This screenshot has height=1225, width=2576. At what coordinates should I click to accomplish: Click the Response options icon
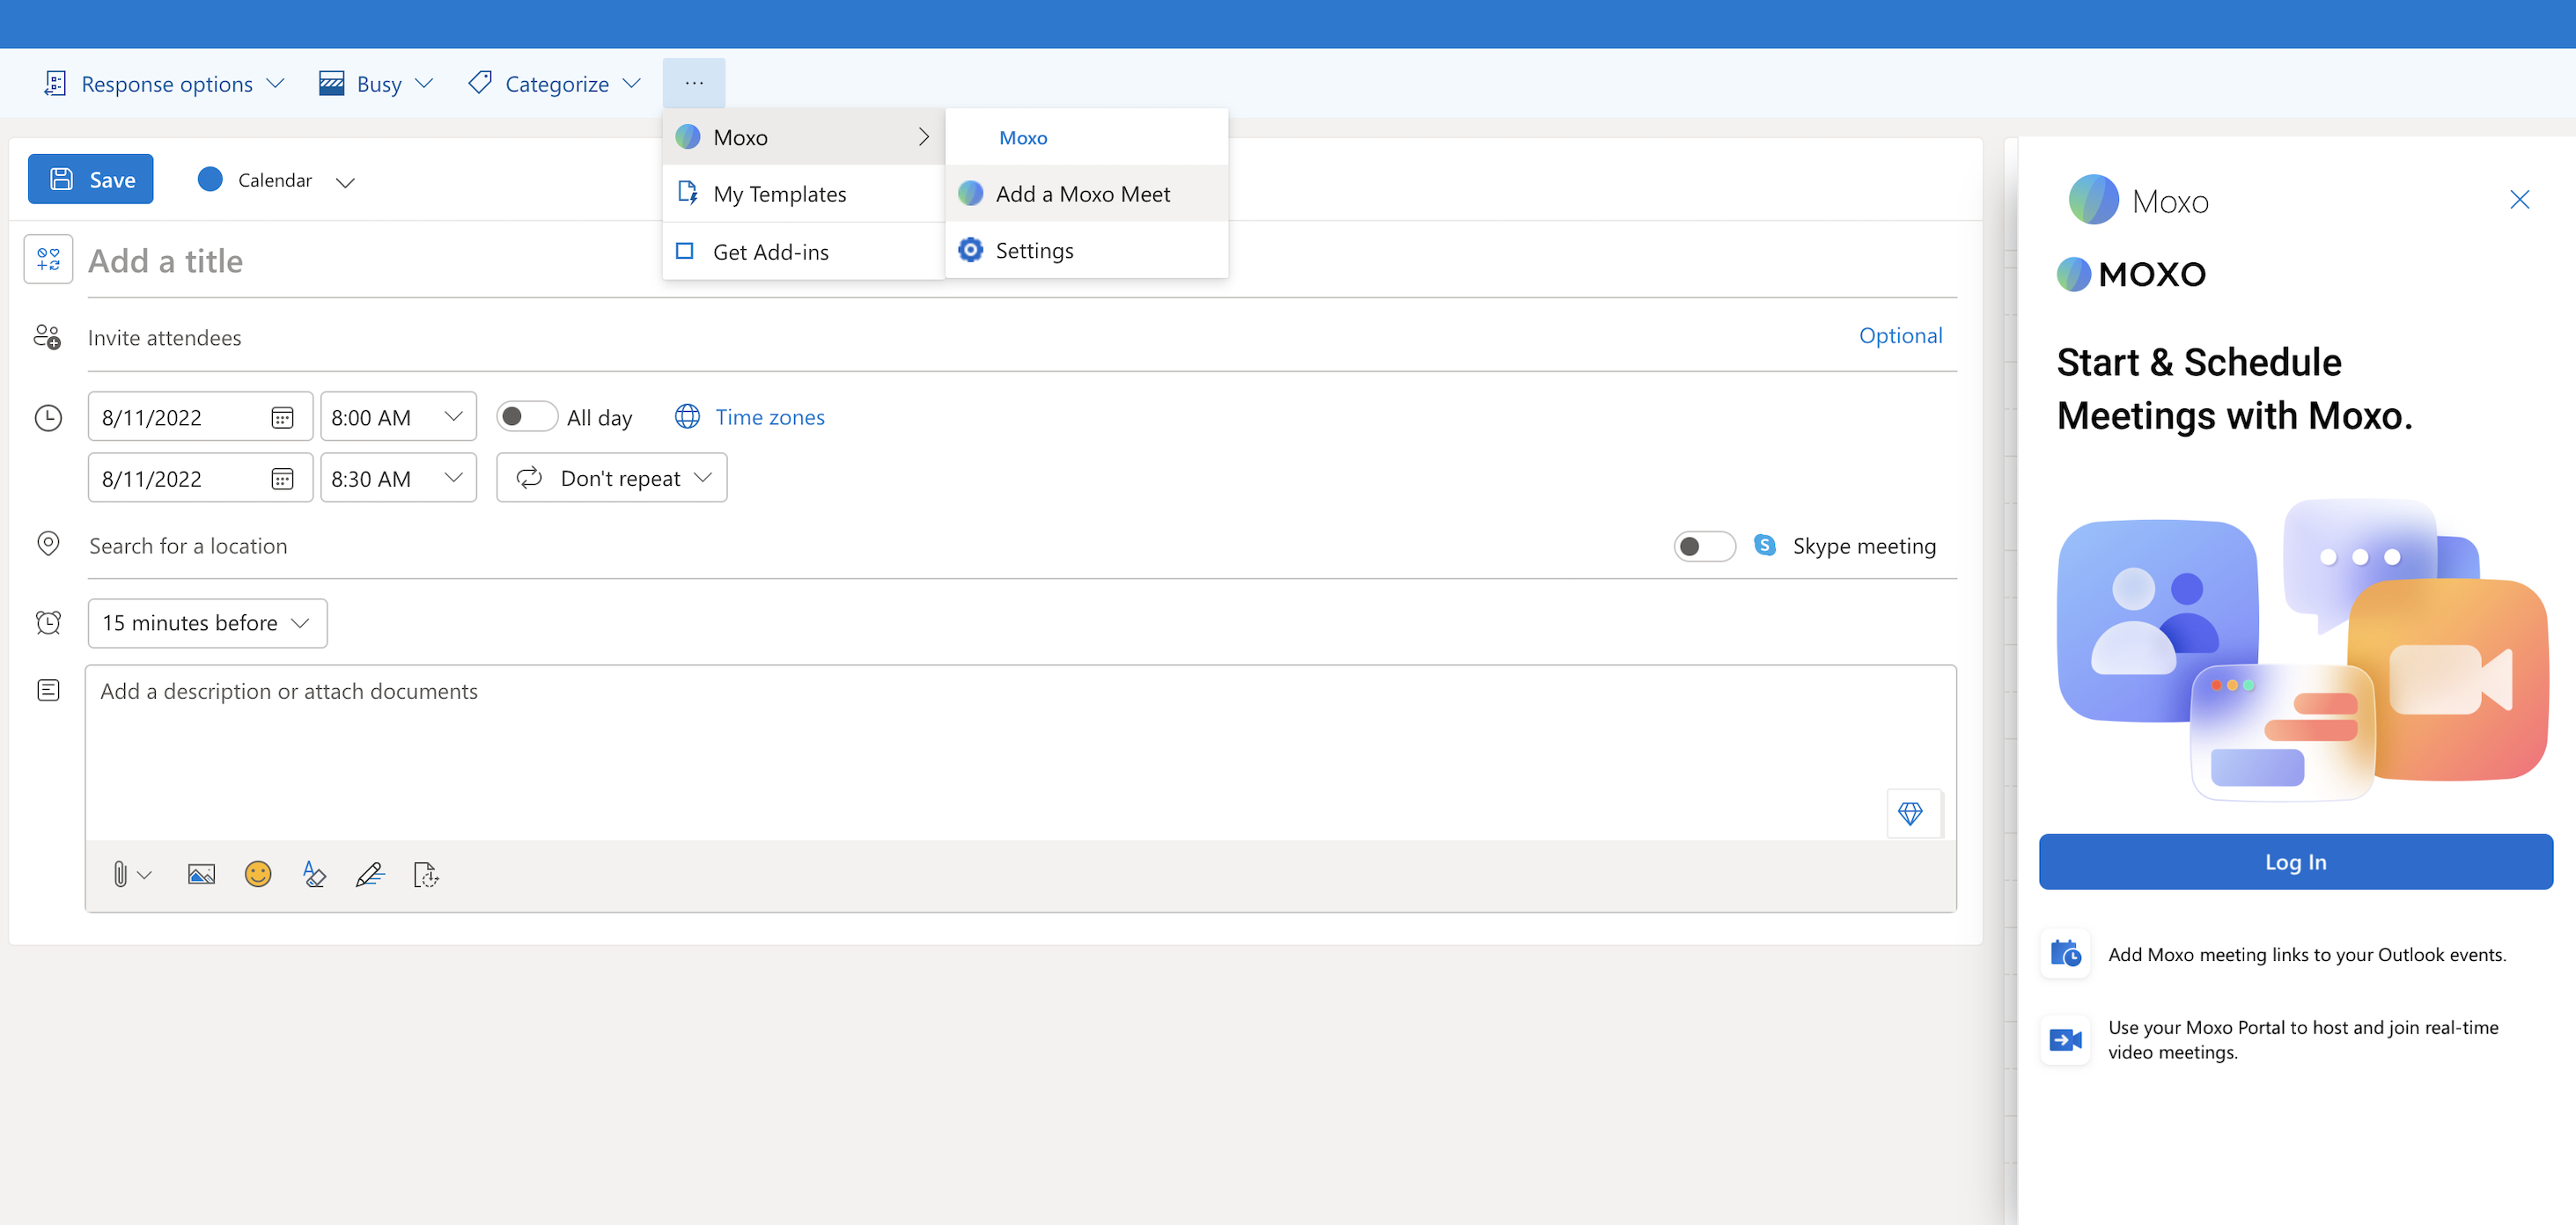point(55,83)
